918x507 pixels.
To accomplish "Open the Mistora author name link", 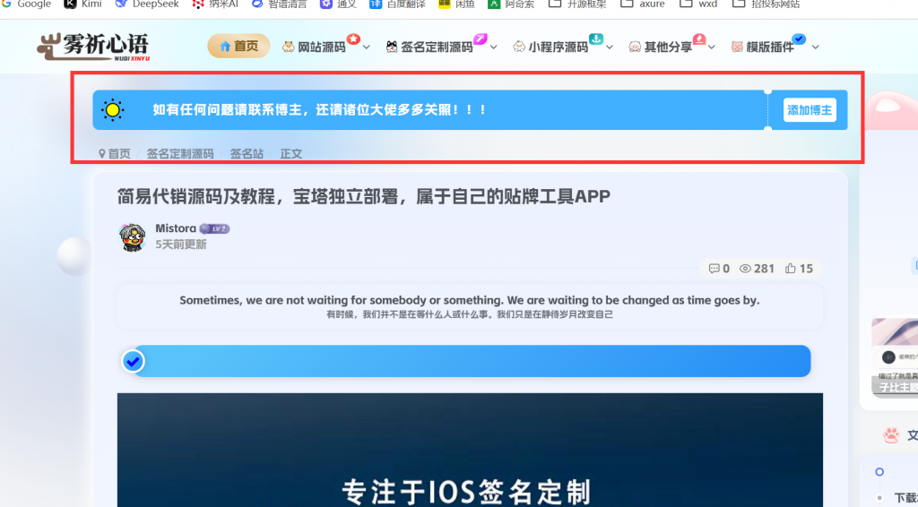I will (176, 228).
